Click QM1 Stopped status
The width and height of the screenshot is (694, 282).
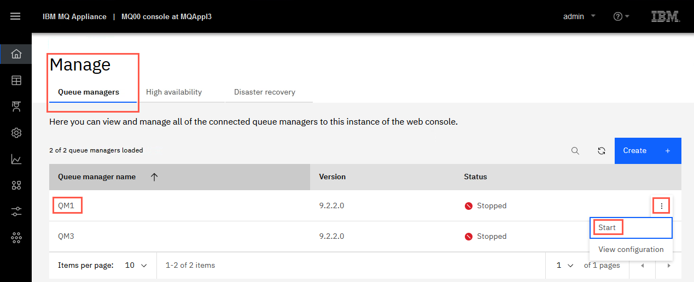point(486,206)
